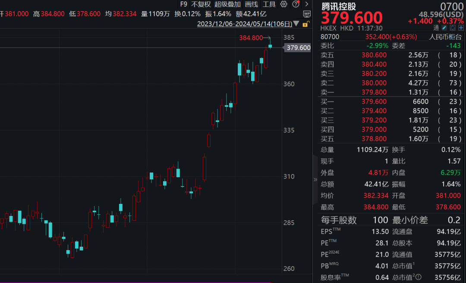The height and width of the screenshot is (283, 466).
Task: Click the USD price 48.596(USD)
Action: [x=441, y=14]
